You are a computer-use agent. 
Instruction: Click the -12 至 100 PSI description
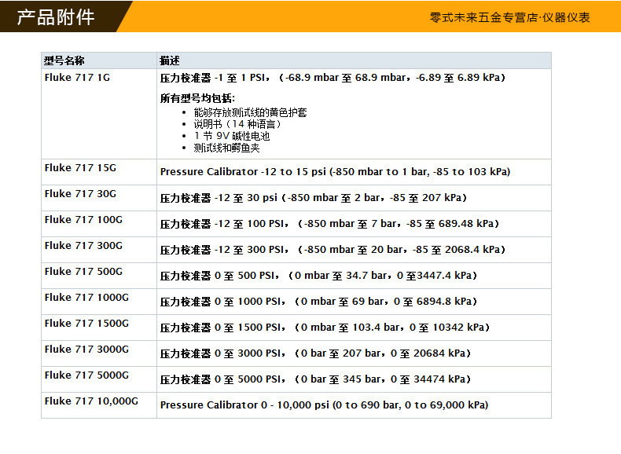[x=329, y=224]
